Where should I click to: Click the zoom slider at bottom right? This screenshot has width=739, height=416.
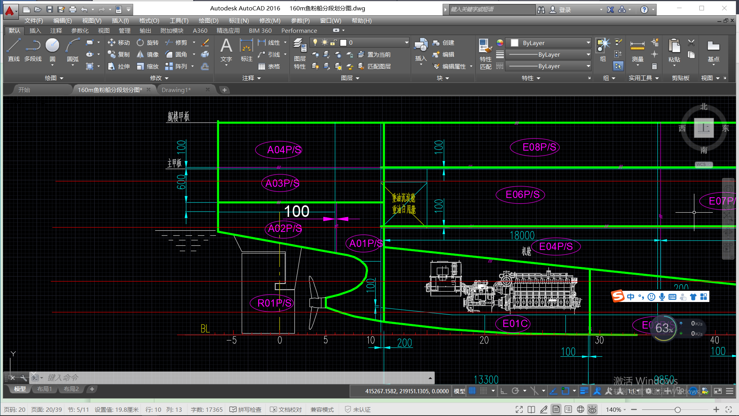[x=677, y=409]
